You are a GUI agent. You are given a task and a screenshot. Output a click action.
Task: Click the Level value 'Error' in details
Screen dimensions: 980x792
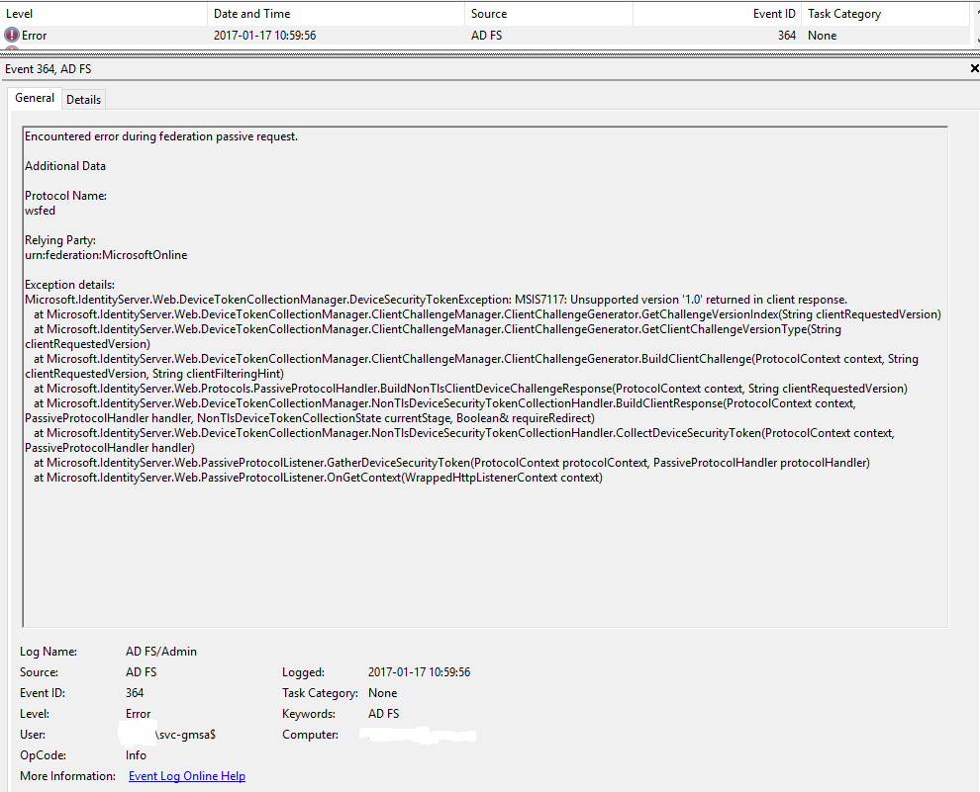click(x=139, y=713)
